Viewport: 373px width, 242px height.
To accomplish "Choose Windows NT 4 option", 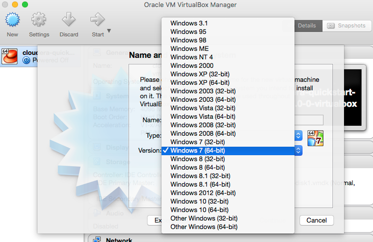I will click(x=228, y=57).
